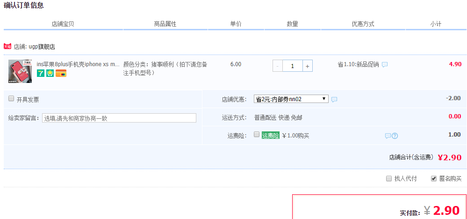Click the shipping fee value 0.00
The image size is (467, 219).
pyautogui.click(x=455, y=116)
